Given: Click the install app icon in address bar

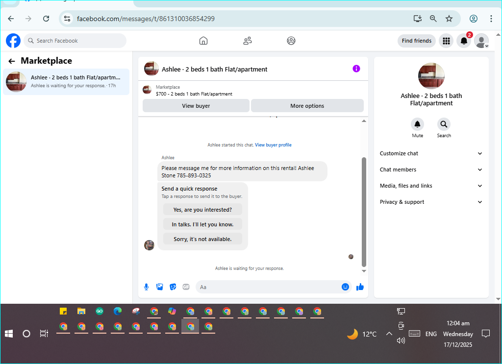Looking at the screenshot, I should coord(418,19).
